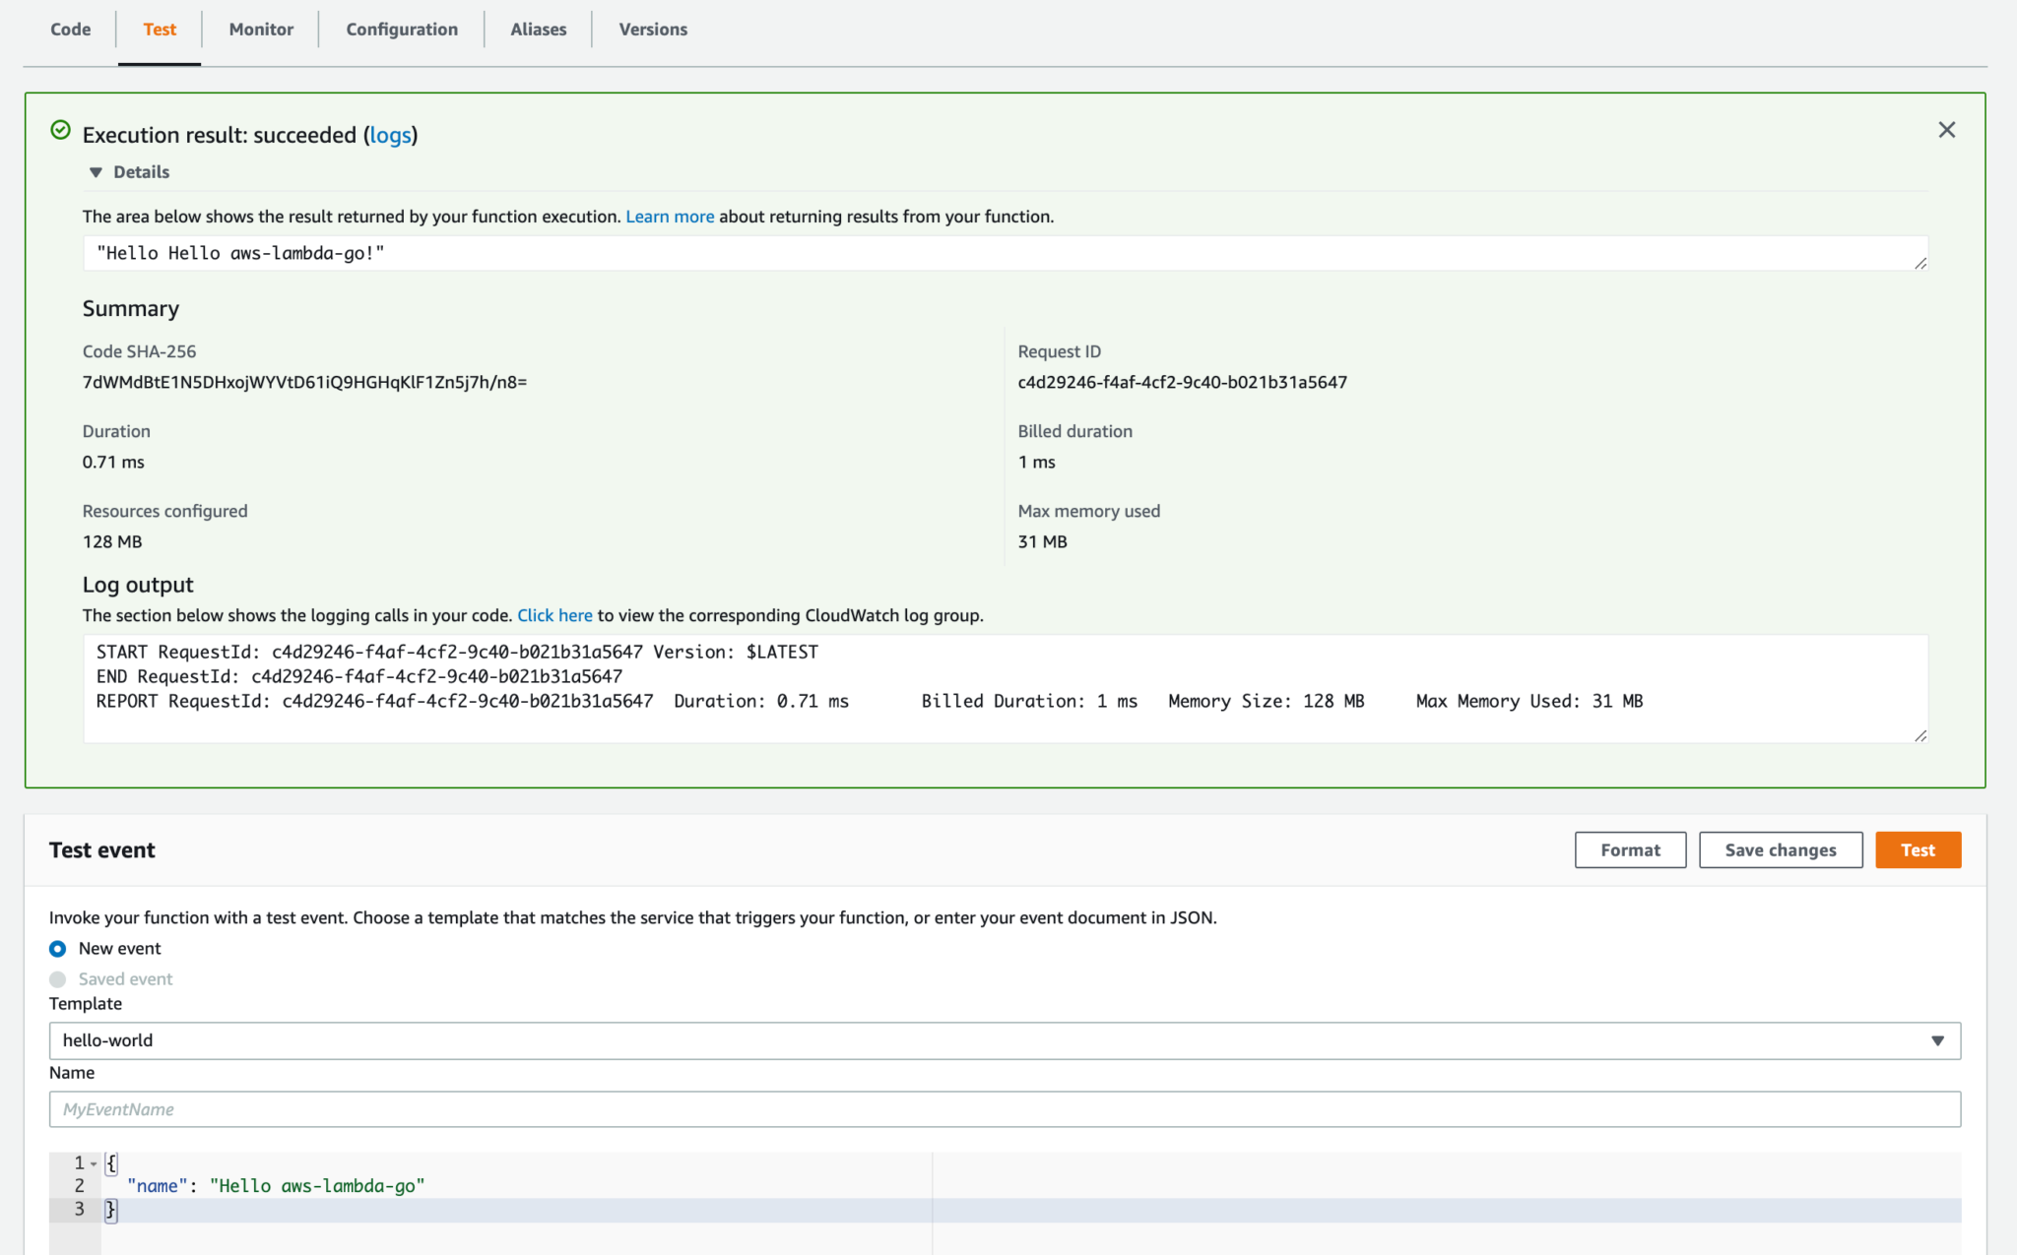Screen dimensions: 2017x1255
Task: Save changes to the test event
Action: coord(1780,849)
